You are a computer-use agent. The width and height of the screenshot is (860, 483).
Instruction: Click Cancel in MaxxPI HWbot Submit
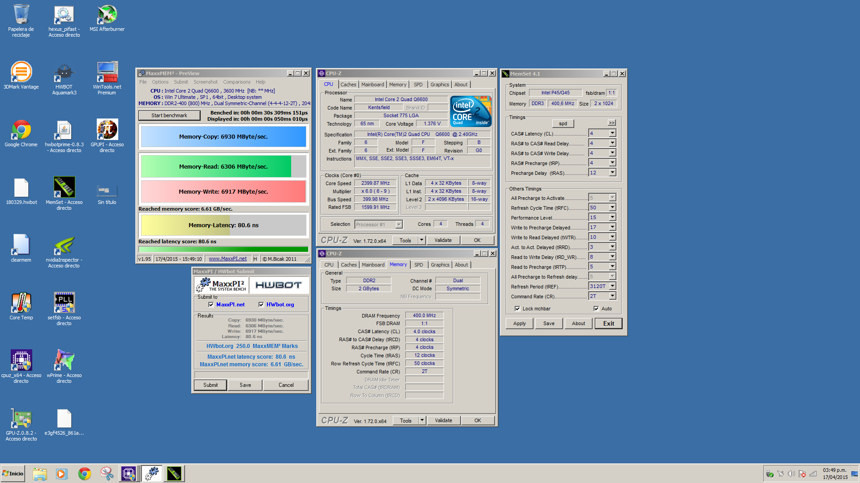coord(286,385)
